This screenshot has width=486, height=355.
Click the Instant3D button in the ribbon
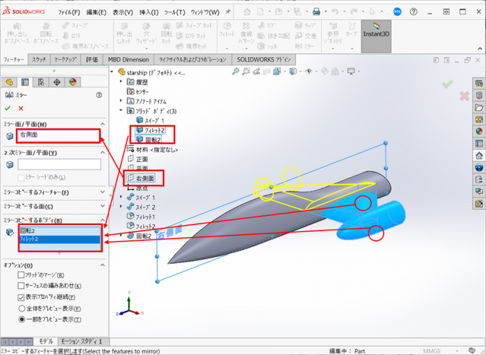(x=376, y=35)
